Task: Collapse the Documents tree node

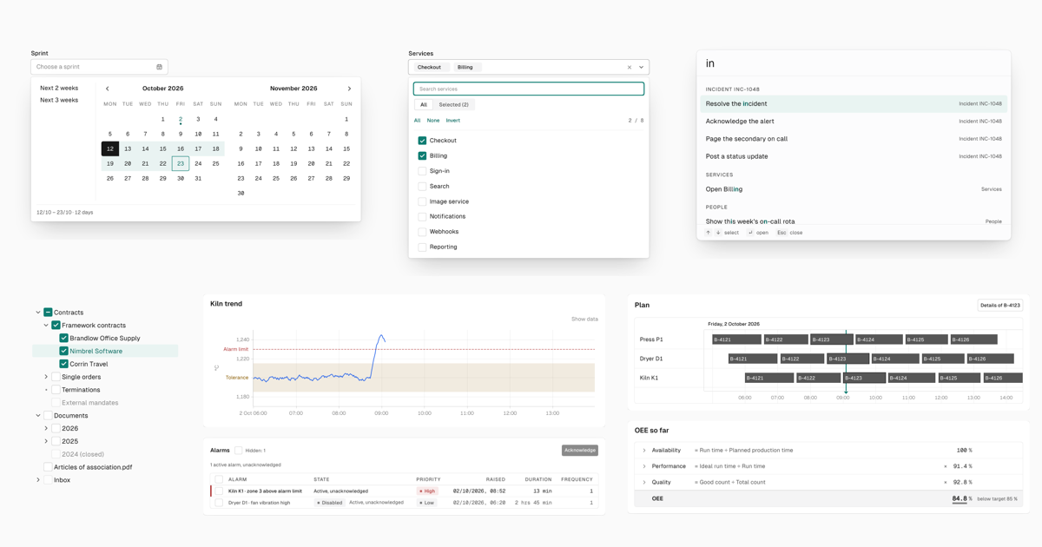Action: tap(38, 416)
